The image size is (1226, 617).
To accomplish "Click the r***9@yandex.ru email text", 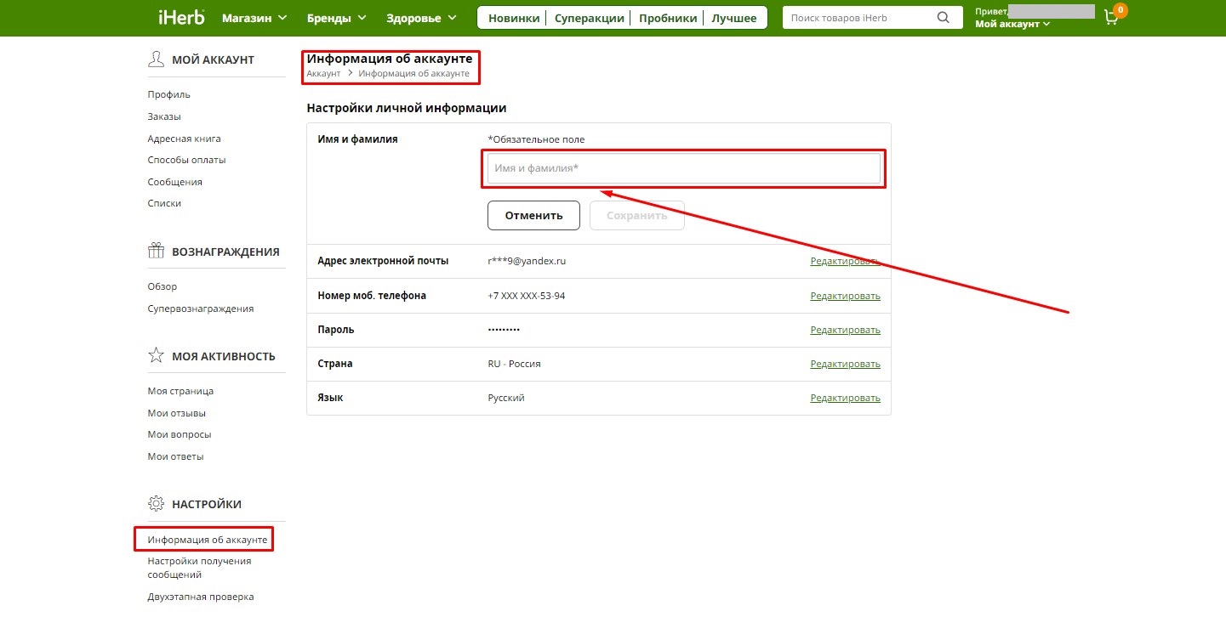I will [x=527, y=261].
